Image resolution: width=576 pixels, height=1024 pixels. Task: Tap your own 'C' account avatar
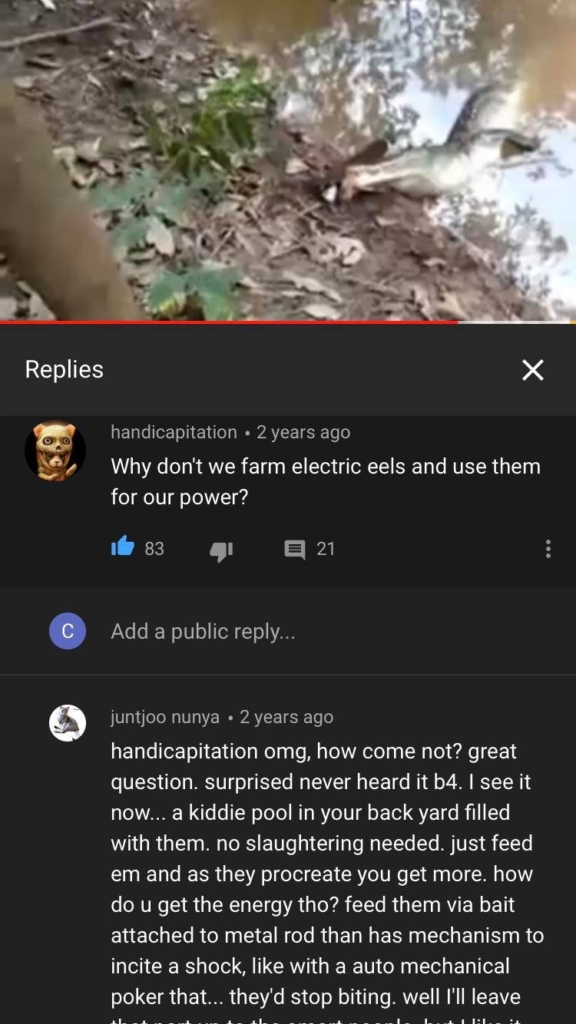(x=68, y=631)
